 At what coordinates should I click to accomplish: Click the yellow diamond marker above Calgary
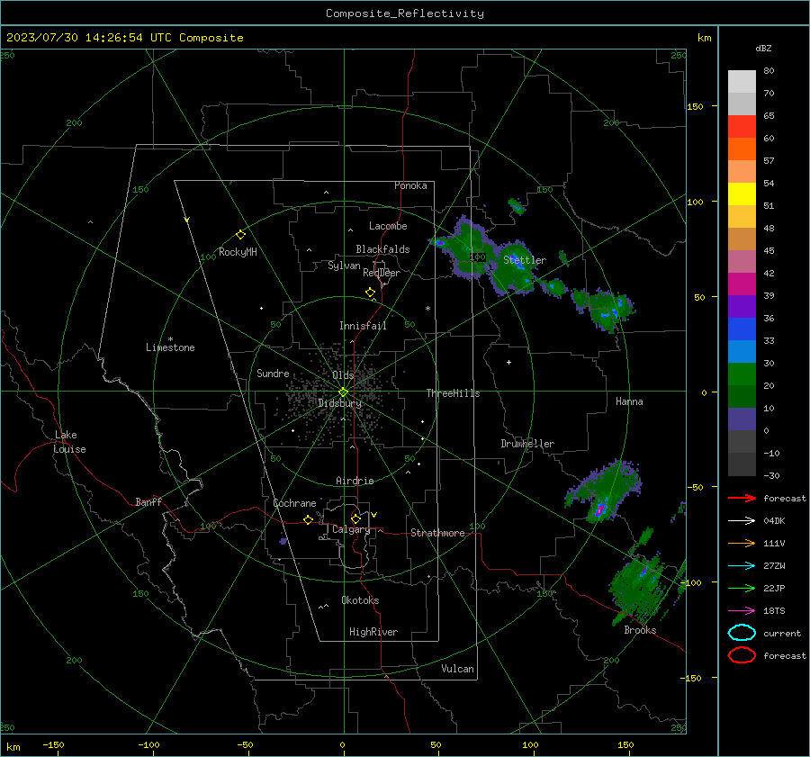point(355,518)
